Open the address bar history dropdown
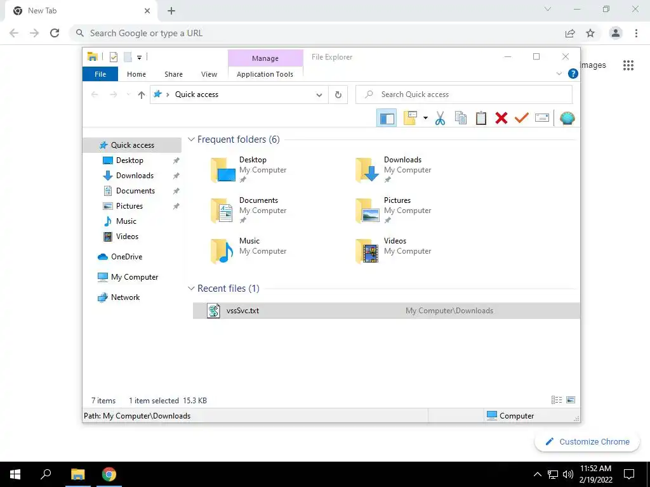The width and height of the screenshot is (650, 487). pyautogui.click(x=319, y=95)
